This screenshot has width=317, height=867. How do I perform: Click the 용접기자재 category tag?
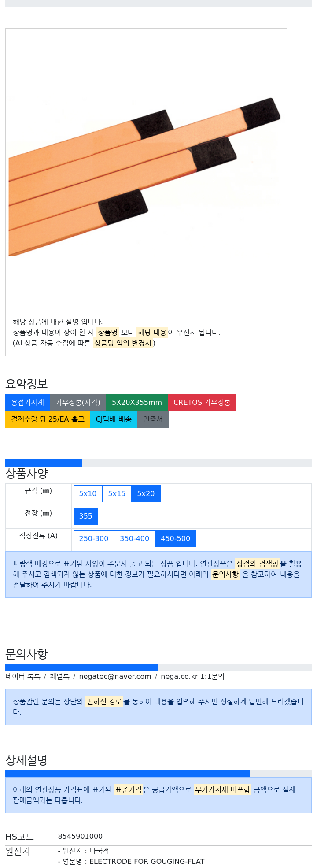coord(27,403)
